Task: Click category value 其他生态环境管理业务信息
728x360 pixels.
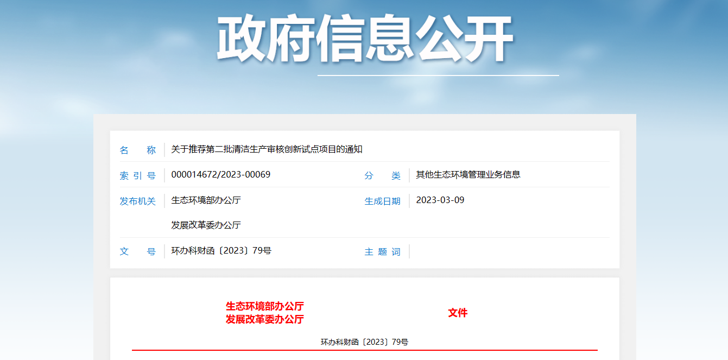Action: pyautogui.click(x=468, y=175)
